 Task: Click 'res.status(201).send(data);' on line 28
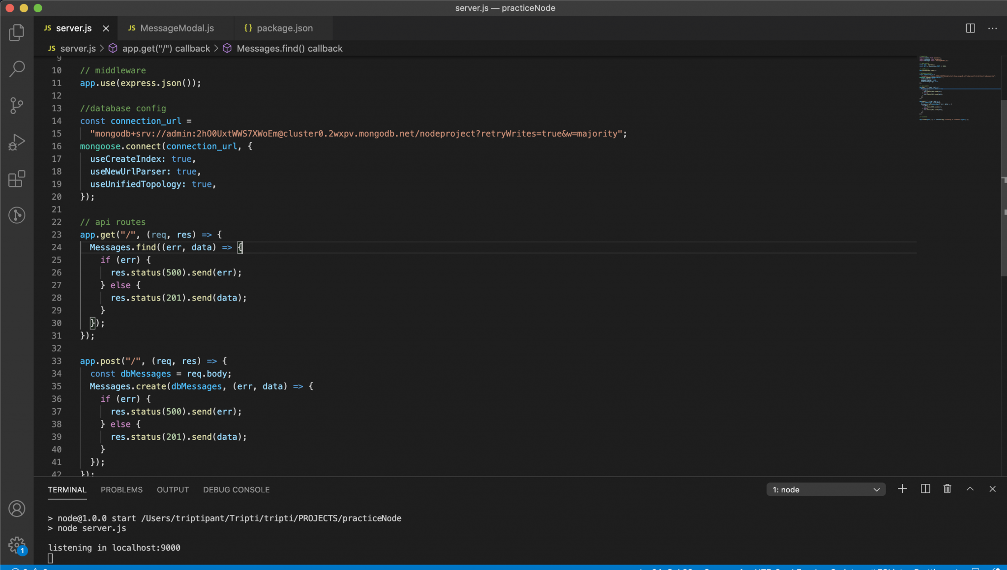click(x=179, y=298)
